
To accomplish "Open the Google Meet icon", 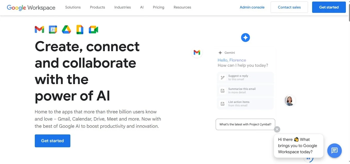I will pyautogui.click(x=93, y=29).
